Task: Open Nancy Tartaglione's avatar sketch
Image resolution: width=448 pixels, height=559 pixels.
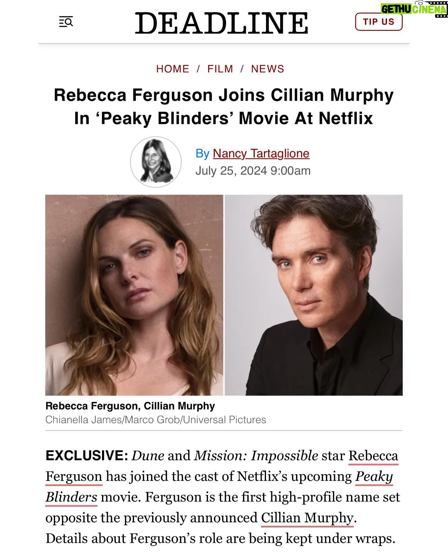Action: pyautogui.click(x=156, y=162)
